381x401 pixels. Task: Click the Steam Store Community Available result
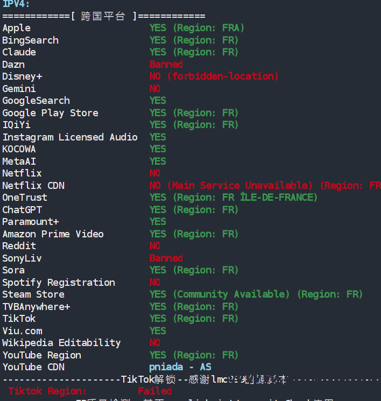click(234, 294)
